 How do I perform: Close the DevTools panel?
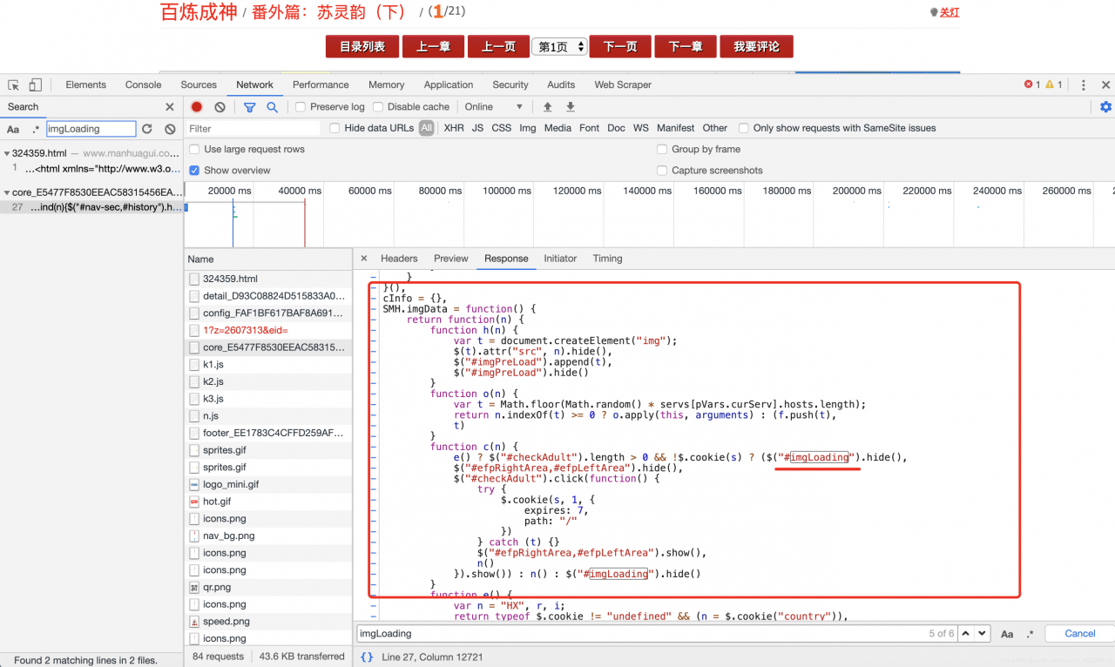point(1106,84)
